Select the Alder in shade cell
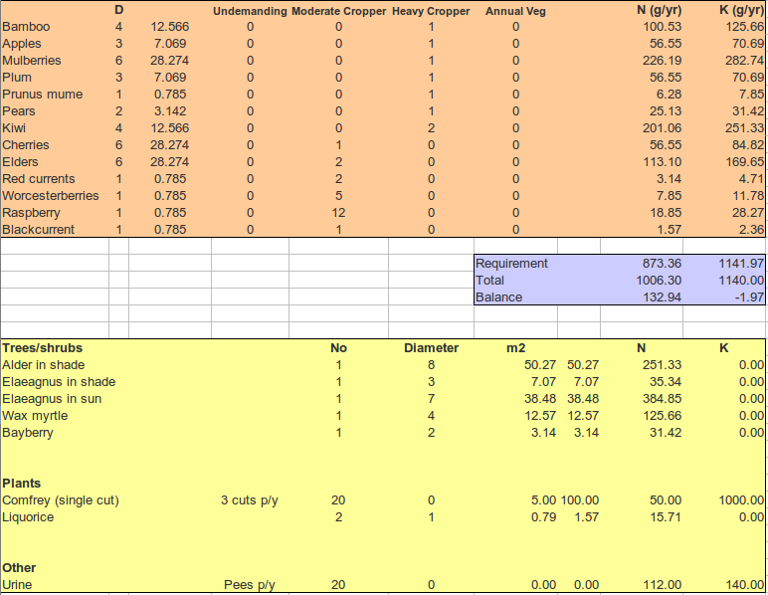The height and width of the screenshot is (595, 768). [44, 365]
